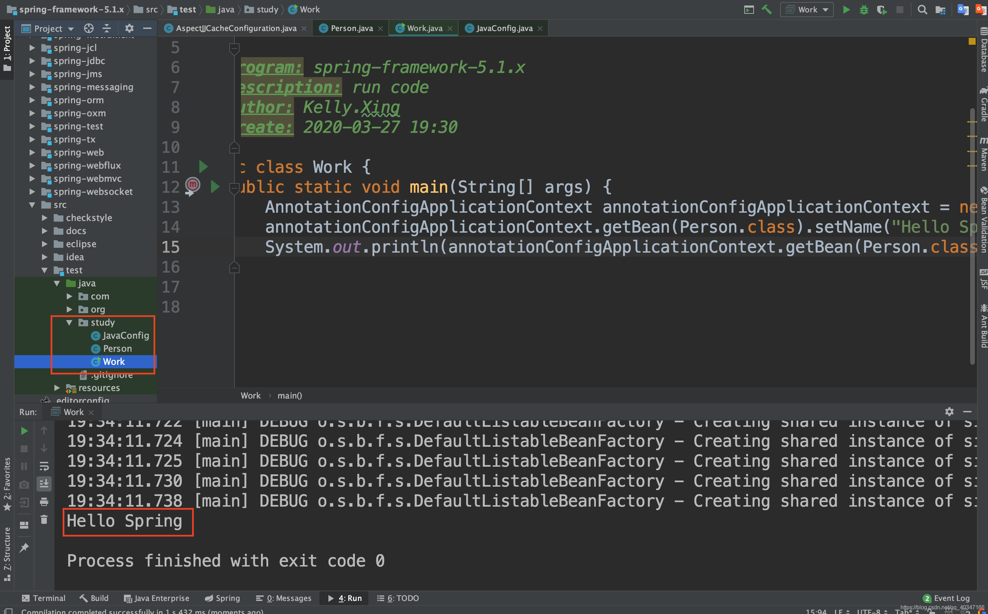Click run gutter arrow beside main method
This screenshot has height=614, width=988.
point(215,187)
